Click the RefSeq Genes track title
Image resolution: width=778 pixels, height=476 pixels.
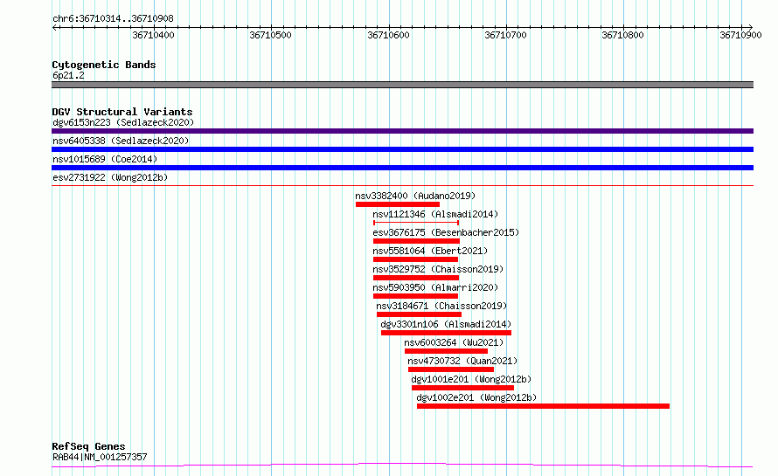tap(88, 446)
